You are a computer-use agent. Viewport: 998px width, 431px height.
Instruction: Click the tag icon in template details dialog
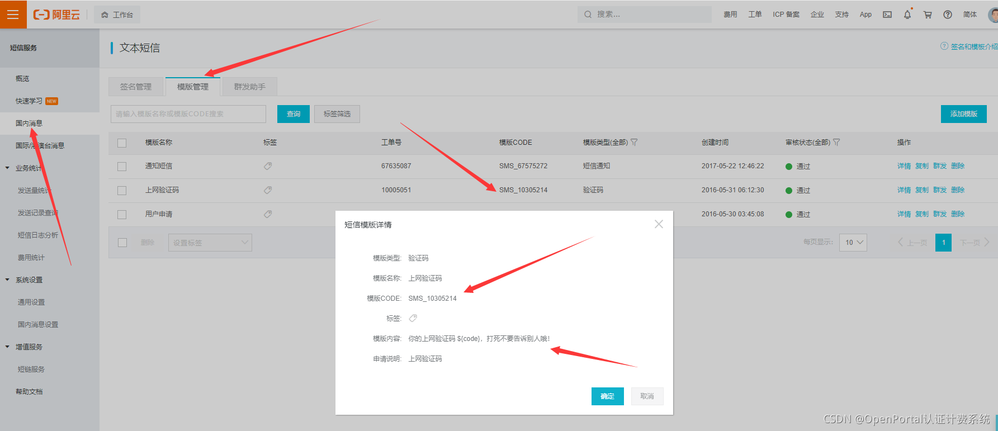coord(413,318)
